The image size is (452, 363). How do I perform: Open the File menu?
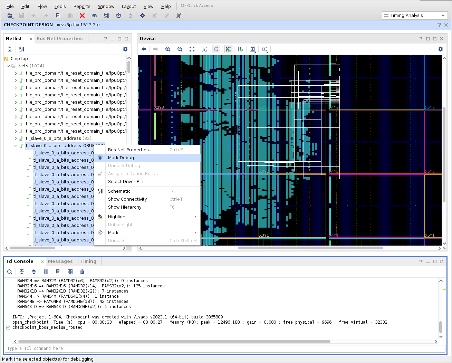[x=10, y=6]
